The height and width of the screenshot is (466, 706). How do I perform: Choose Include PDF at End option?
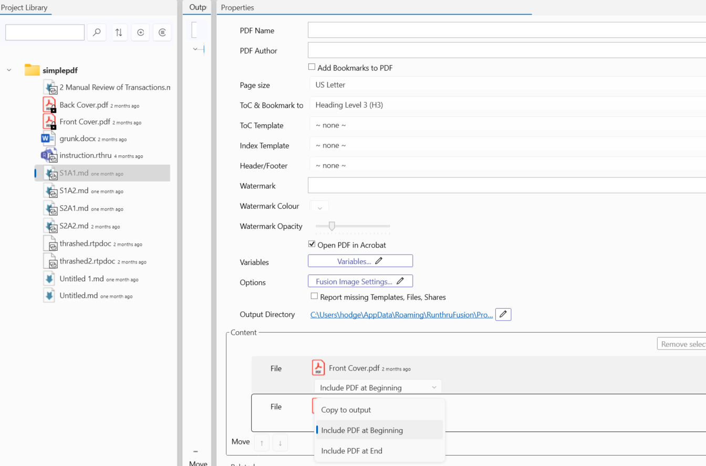[351, 451]
